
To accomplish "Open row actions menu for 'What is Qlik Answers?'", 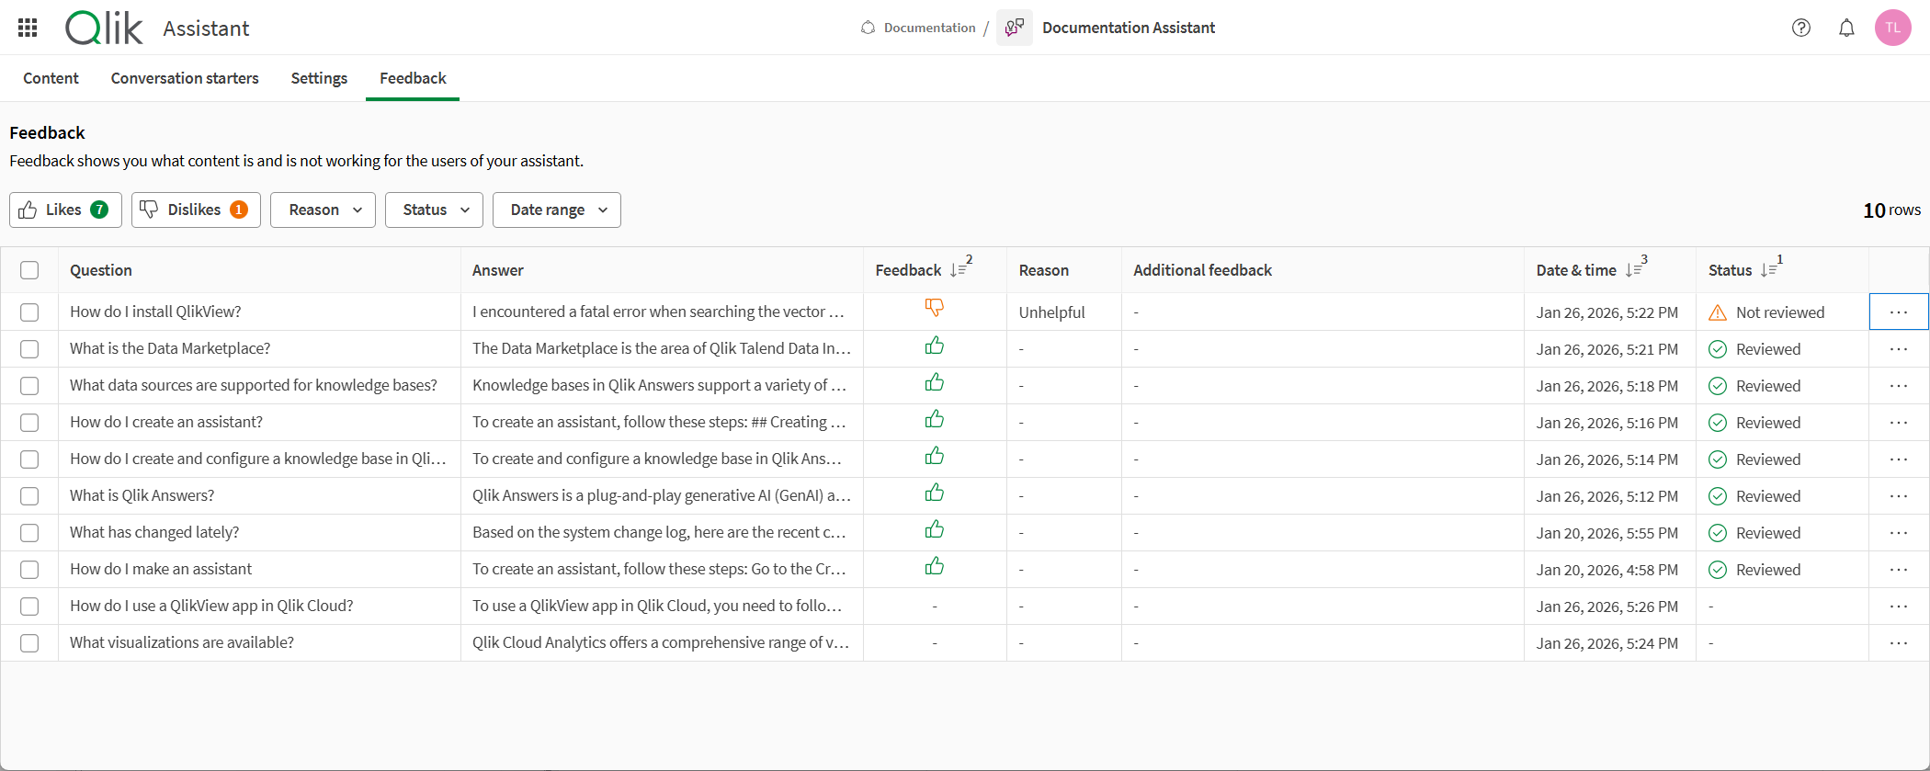I will click(1899, 496).
